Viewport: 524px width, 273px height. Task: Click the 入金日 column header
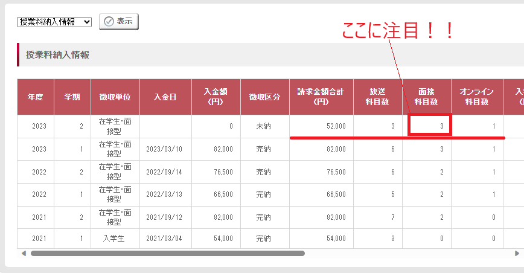[x=165, y=97]
